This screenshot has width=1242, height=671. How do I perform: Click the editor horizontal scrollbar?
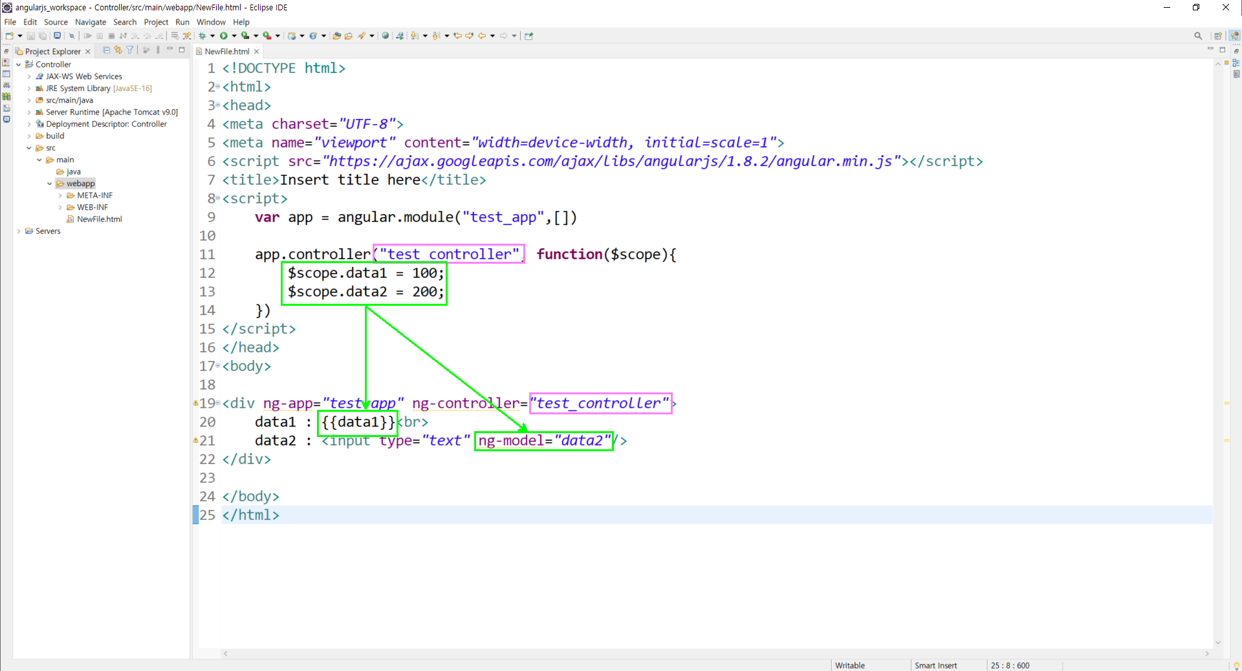tap(716, 654)
